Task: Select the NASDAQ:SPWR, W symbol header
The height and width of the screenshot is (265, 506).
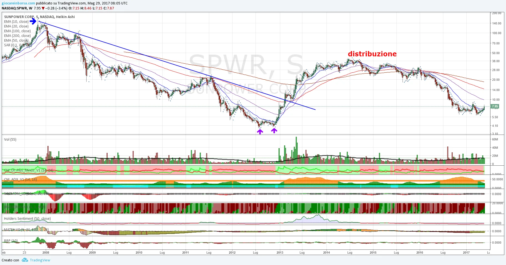Action: pyautogui.click(x=17, y=8)
